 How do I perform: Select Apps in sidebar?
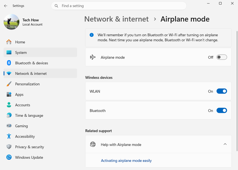[x=40, y=94]
